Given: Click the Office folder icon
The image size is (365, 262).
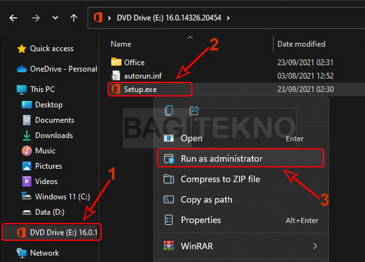Looking at the screenshot, I should tap(116, 62).
